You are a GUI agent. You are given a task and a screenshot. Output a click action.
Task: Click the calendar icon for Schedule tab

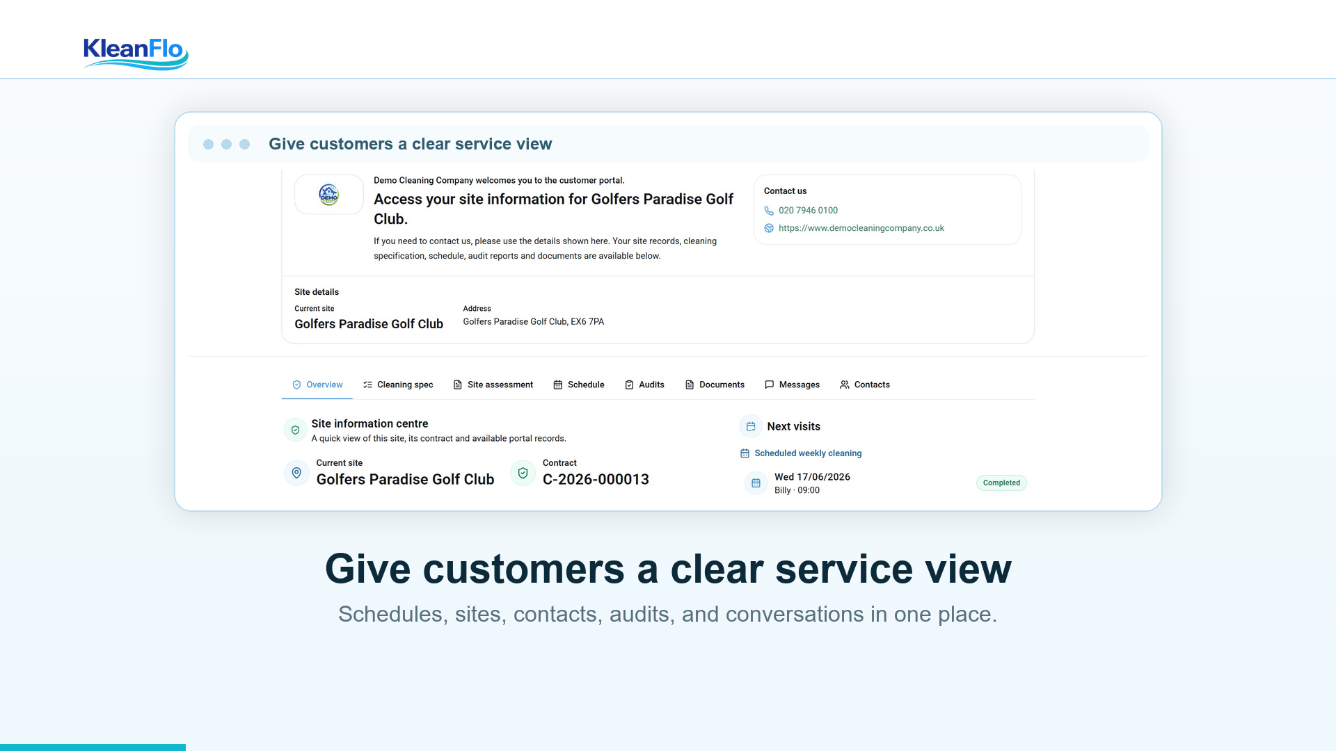558,385
